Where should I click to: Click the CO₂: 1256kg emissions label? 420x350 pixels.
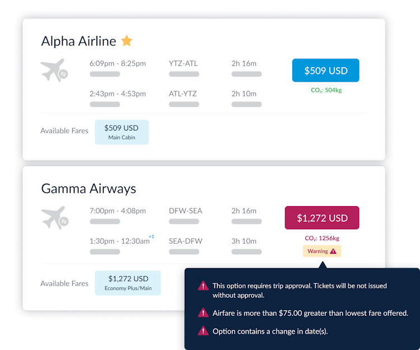[x=322, y=238]
